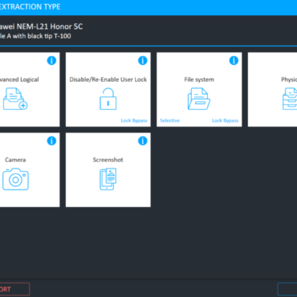Select the camera icon
Image resolution: width=297 pixels, height=297 pixels.
15,179
